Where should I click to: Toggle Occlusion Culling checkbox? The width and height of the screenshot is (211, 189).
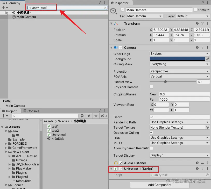click(151, 132)
